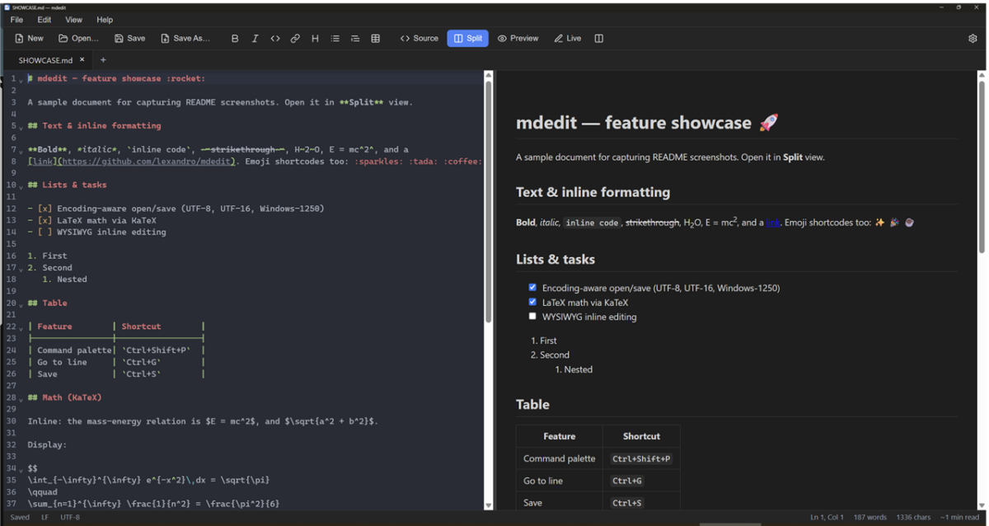Viewport: 989px width, 526px height.
Task: Open the File menu
Action: pos(16,20)
